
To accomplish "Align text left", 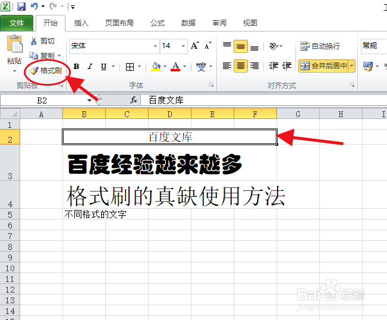I will tap(227, 66).
